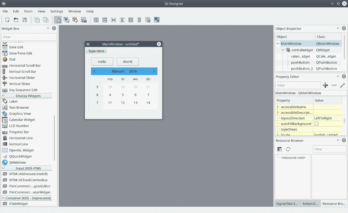Click World button in form
The image size is (348, 213).
tap(128, 62)
